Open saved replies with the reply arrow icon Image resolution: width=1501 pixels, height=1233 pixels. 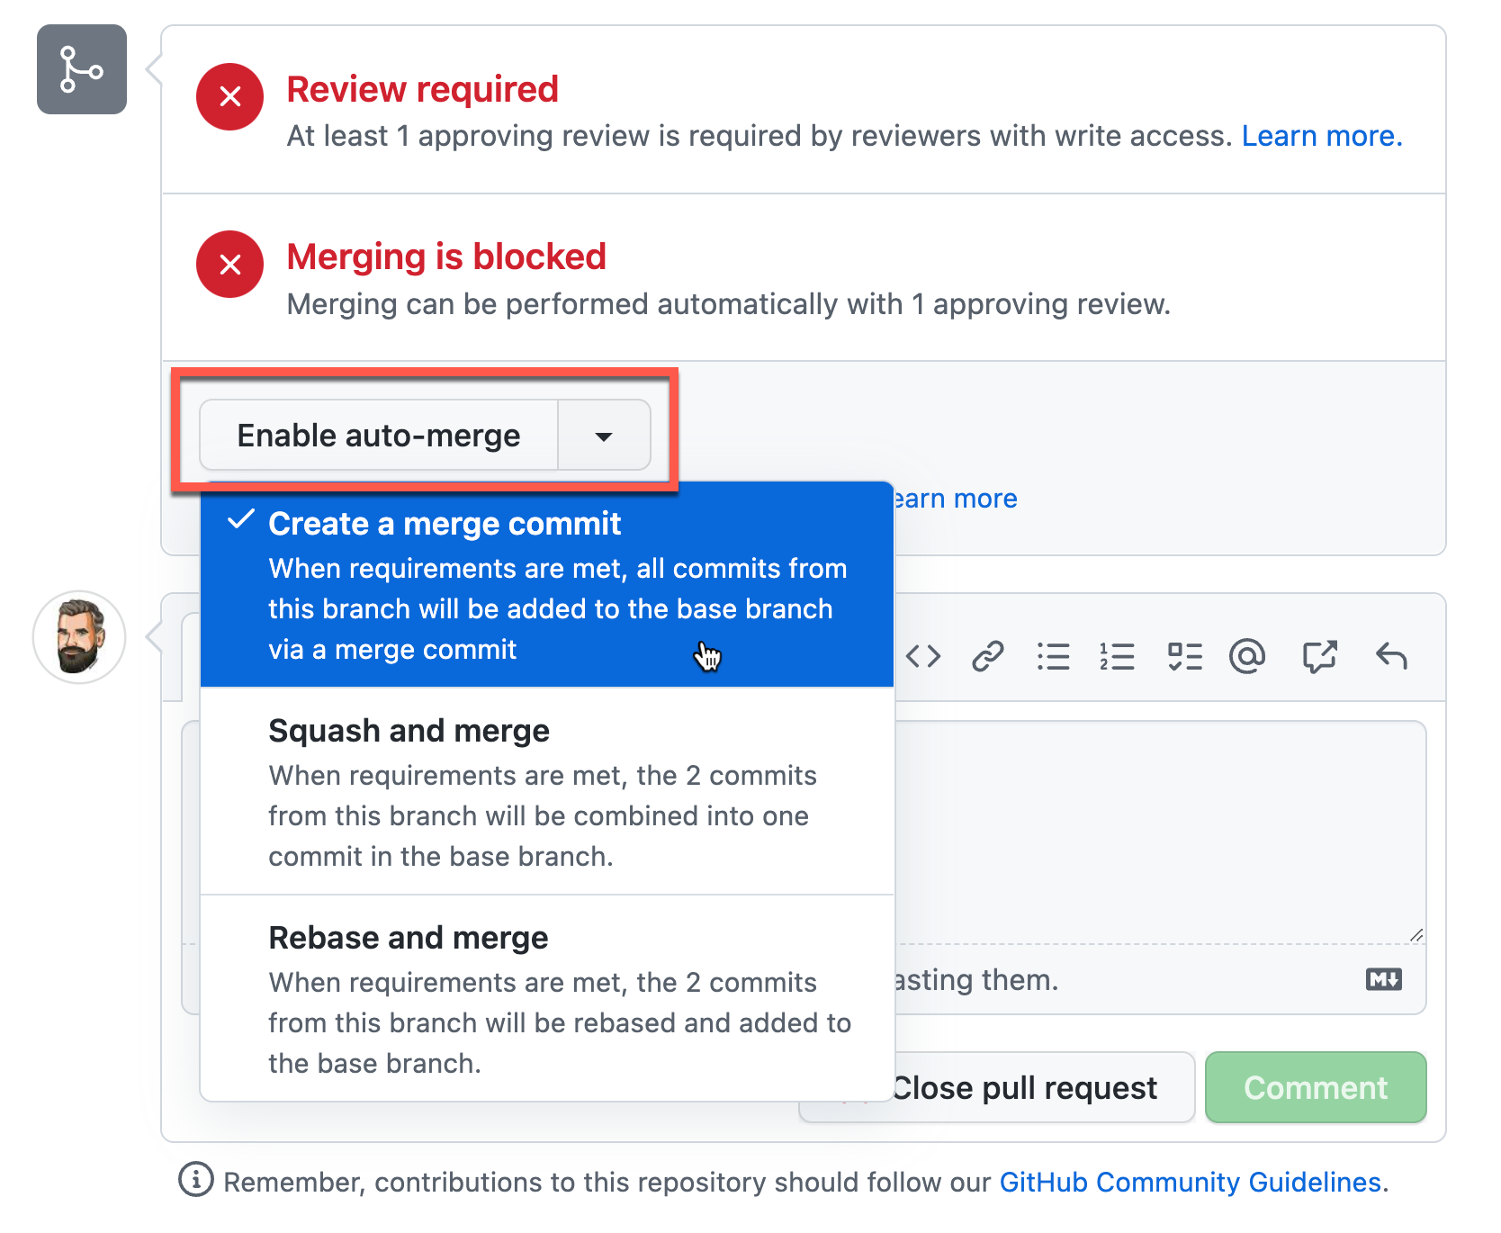click(x=1391, y=656)
